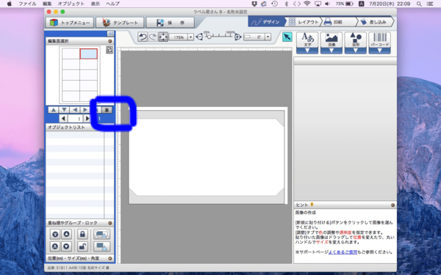
Task: Click the トップメニュー button
Action: 70,23
